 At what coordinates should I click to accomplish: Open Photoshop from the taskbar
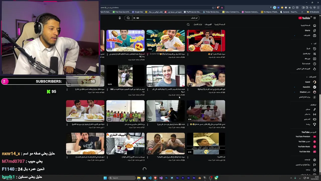point(166,178)
